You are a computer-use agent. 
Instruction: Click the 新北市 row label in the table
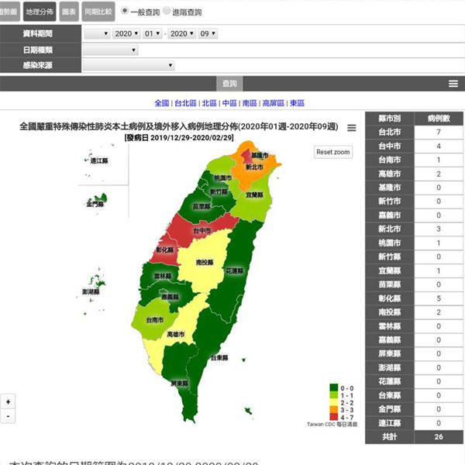pyautogui.click(x=389, y=229)
